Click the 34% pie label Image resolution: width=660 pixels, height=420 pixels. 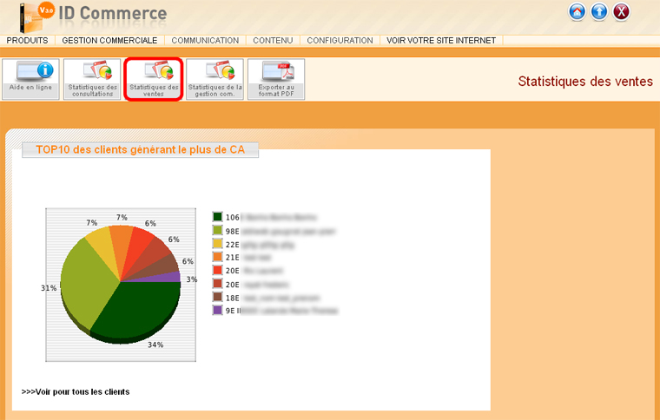click(x=155, y=345)
